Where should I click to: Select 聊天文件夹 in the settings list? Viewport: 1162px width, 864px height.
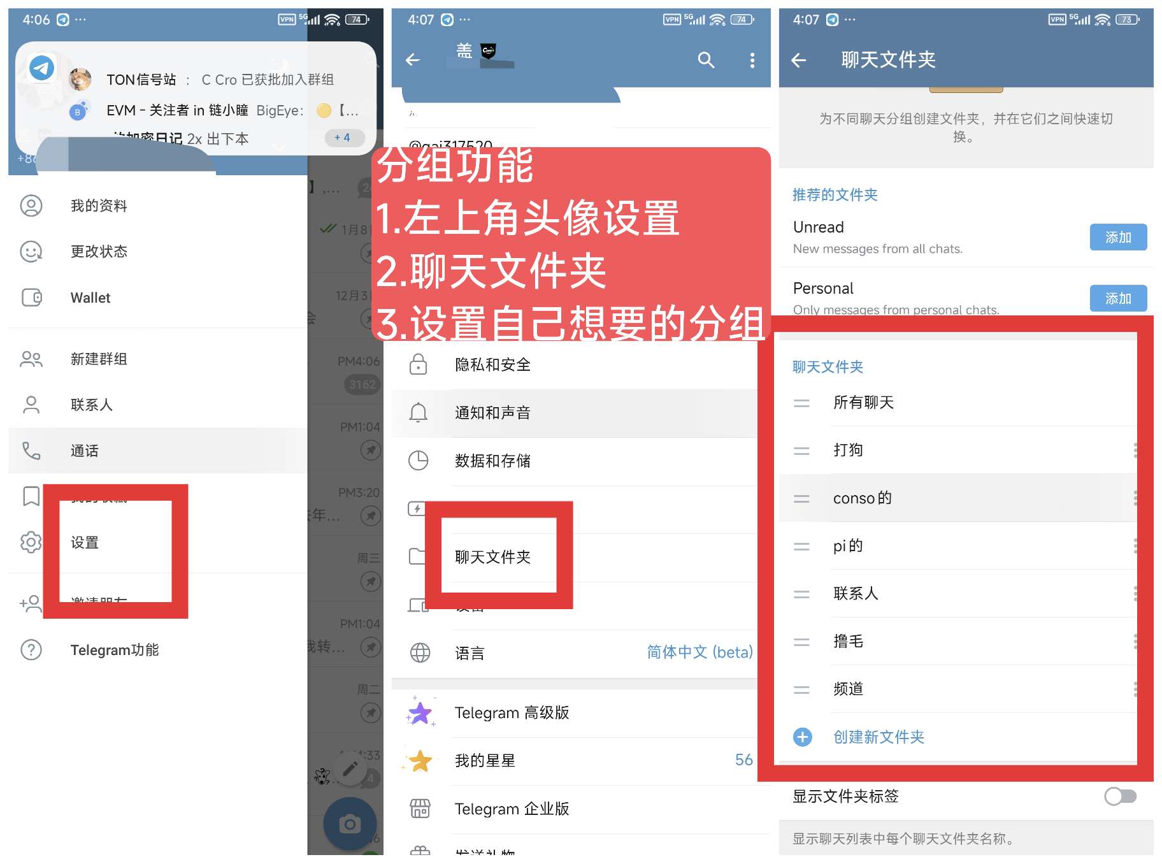pyautogui.click(x=492, y=557)
